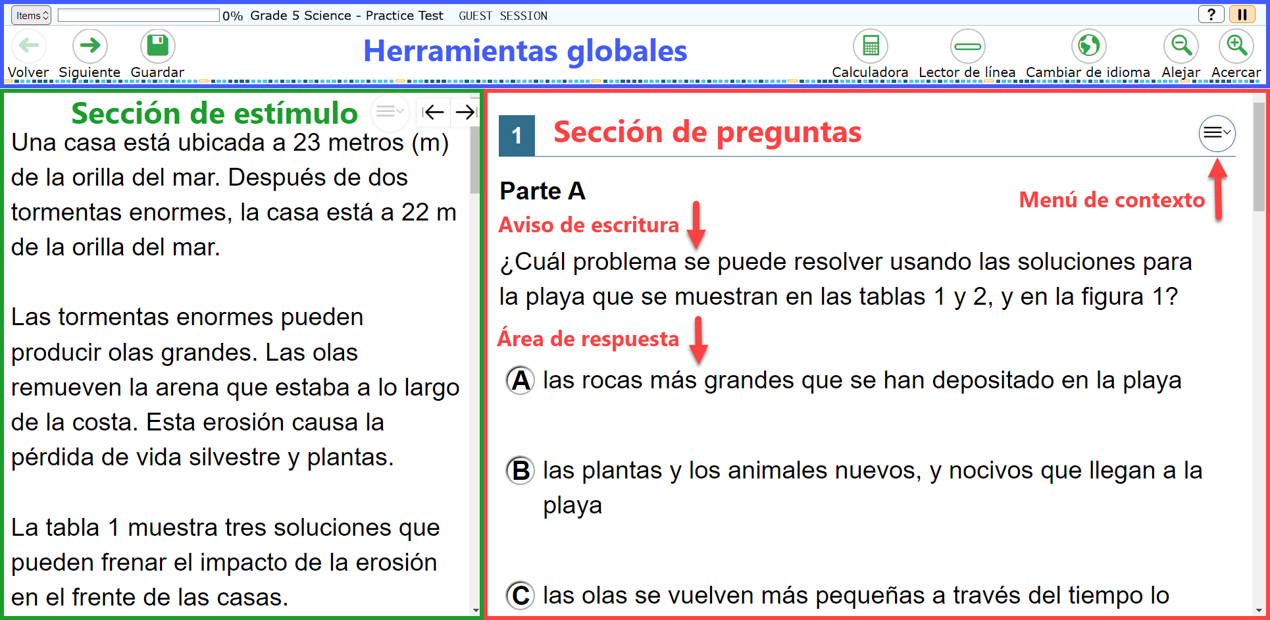Toggle the Lector de línea tool
This screenshot has width=1270, height=620.
click(x=967, y=46)
